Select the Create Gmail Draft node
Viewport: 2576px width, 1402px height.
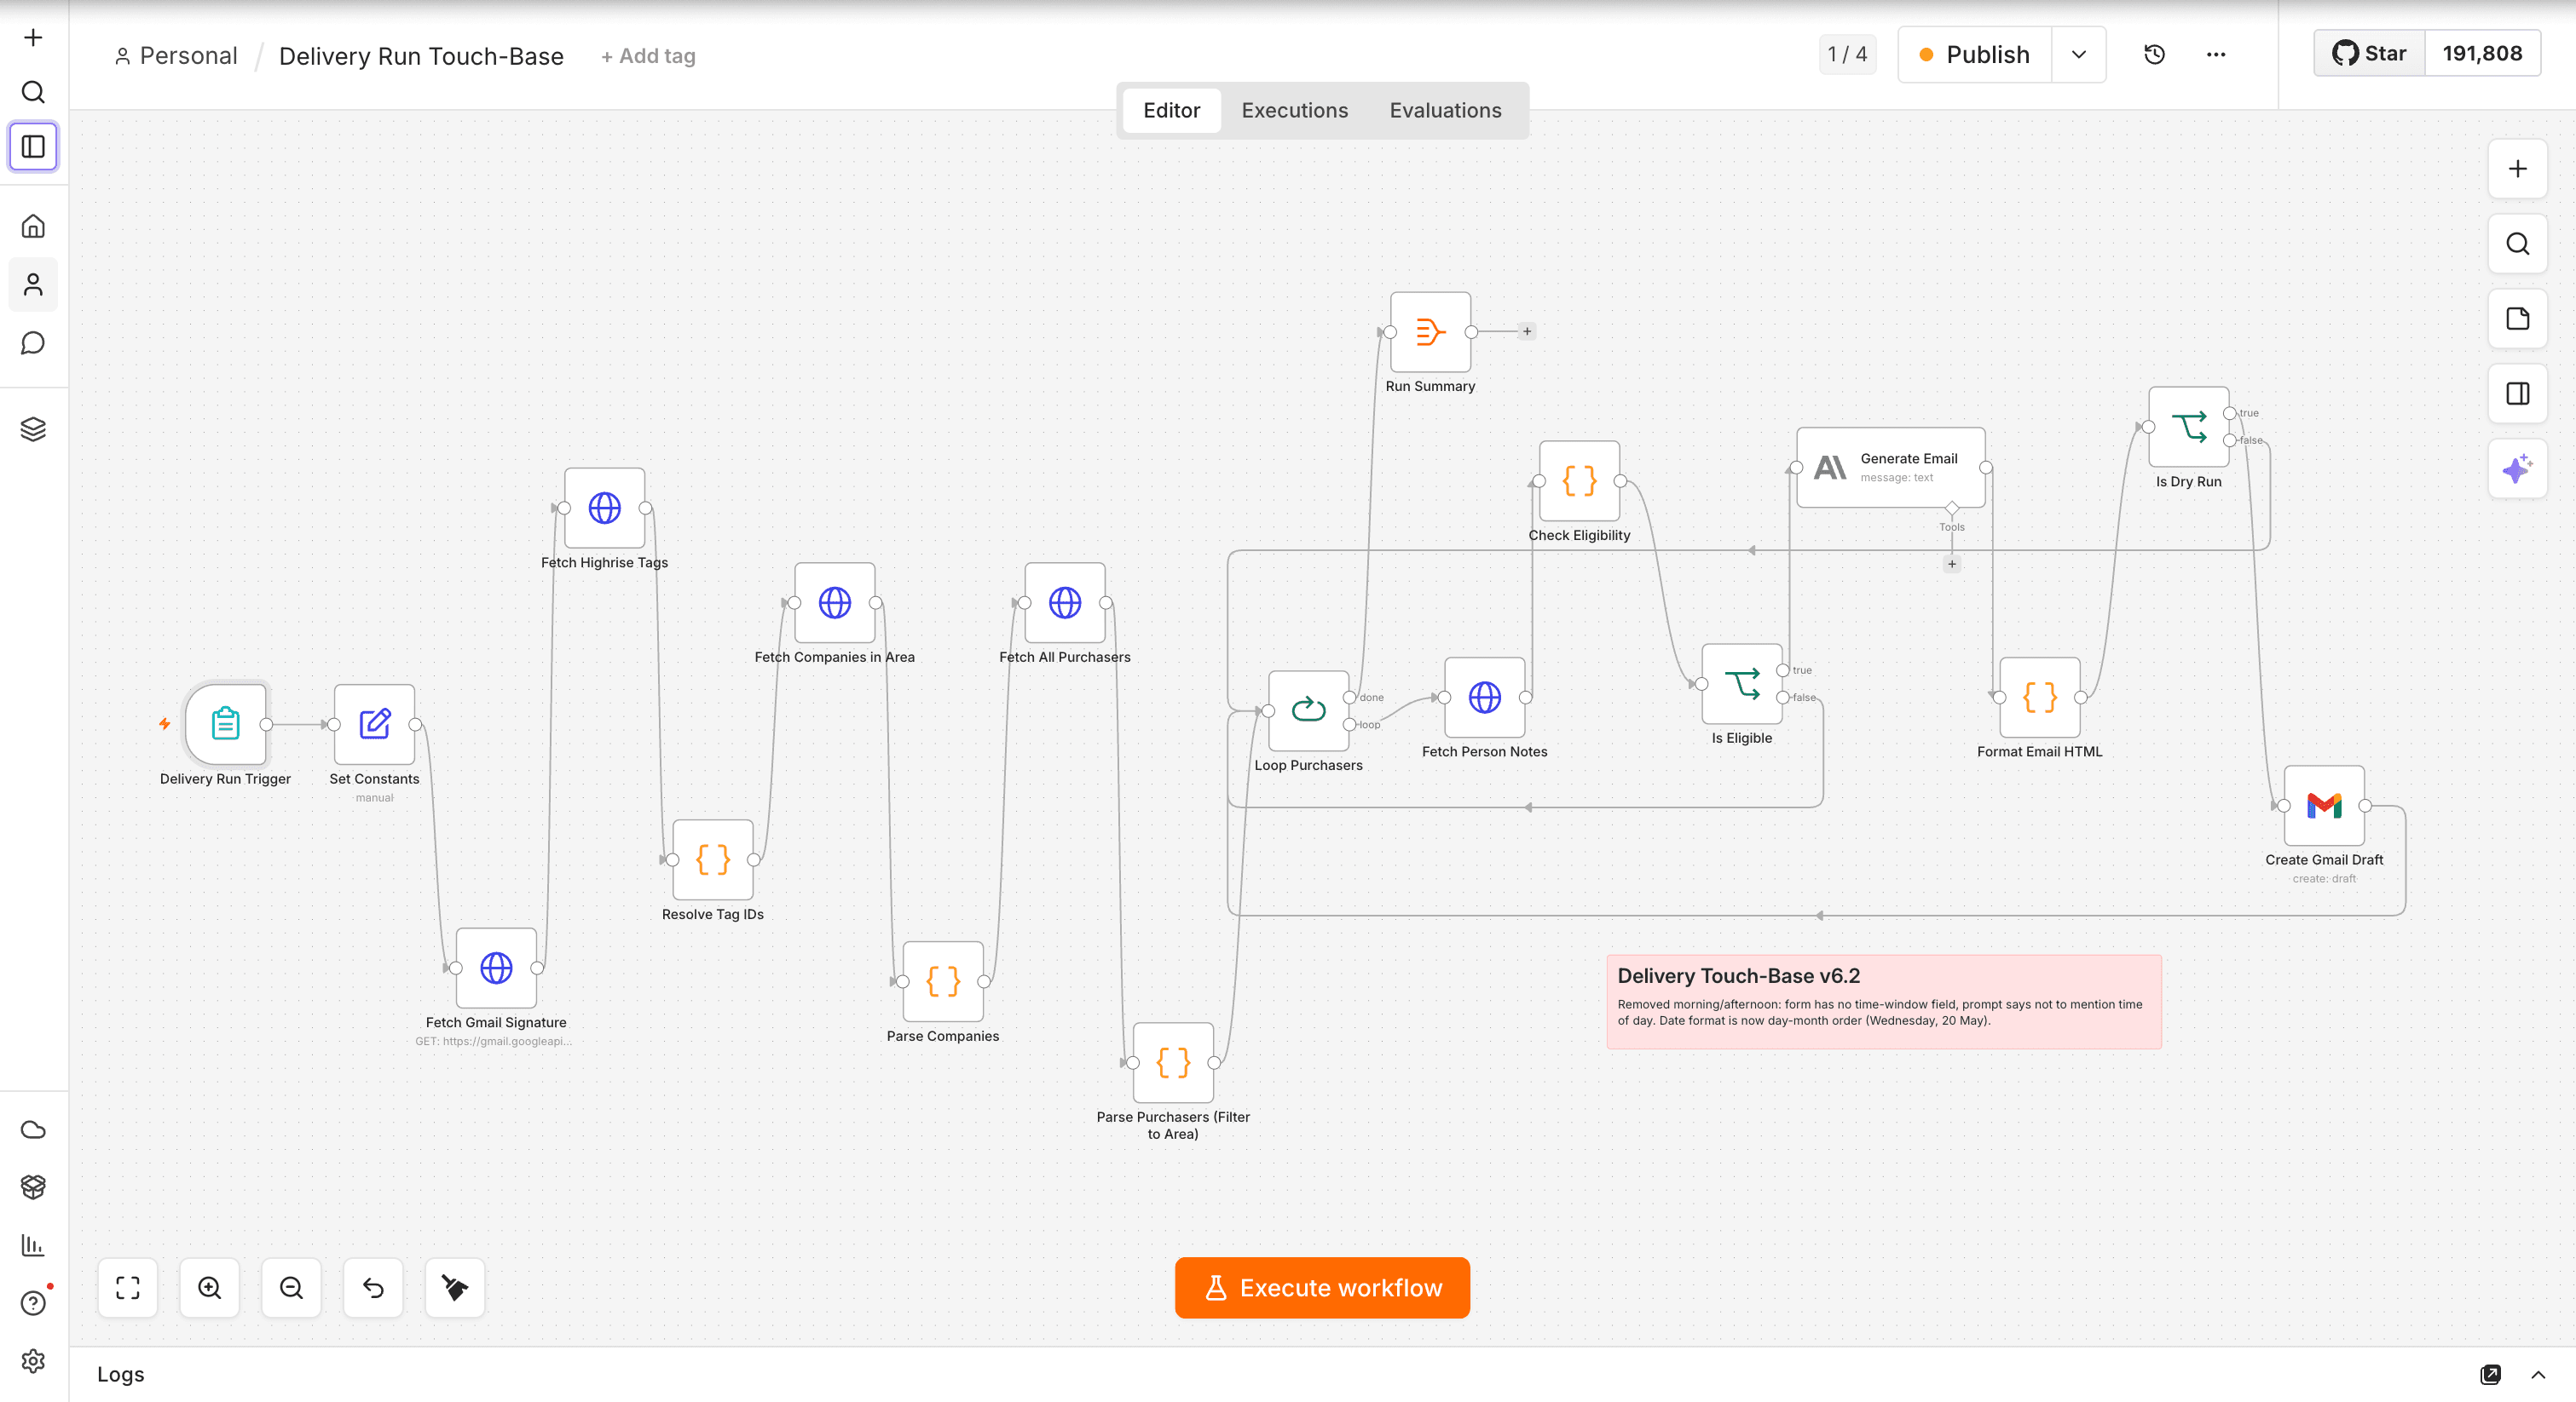(x=2324, y=806)
